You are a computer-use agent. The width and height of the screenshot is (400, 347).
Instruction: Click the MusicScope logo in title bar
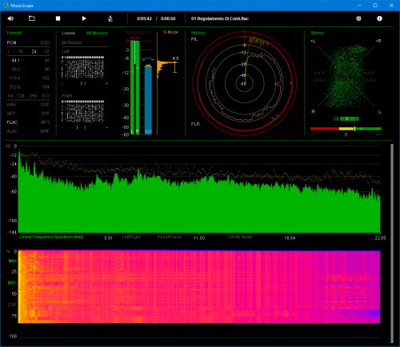pos(6,6)
